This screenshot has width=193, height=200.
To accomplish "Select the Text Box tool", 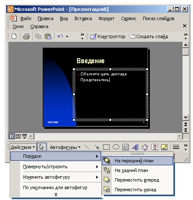I will pos(125,147).
